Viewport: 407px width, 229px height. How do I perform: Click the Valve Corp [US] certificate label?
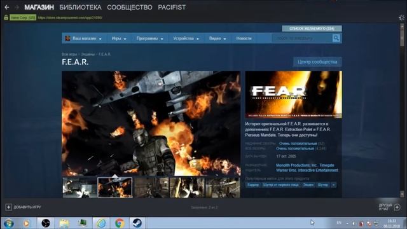(23, 18)
